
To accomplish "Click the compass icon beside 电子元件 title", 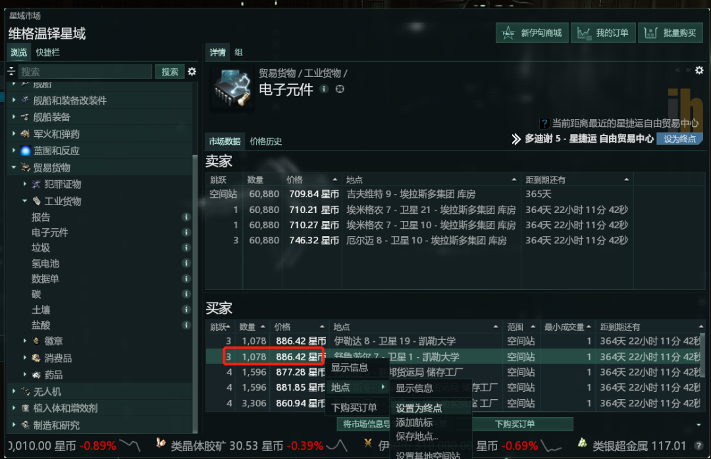I will tap(340, 89).
